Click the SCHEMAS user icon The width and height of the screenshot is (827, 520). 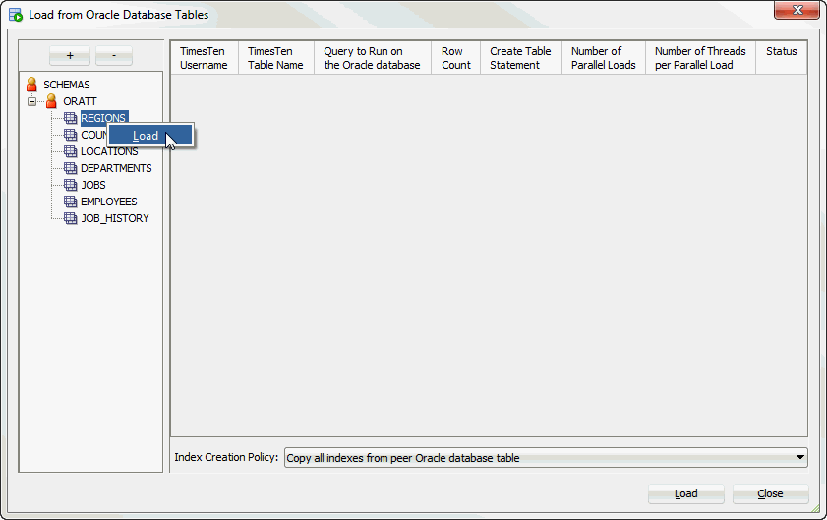31,85
